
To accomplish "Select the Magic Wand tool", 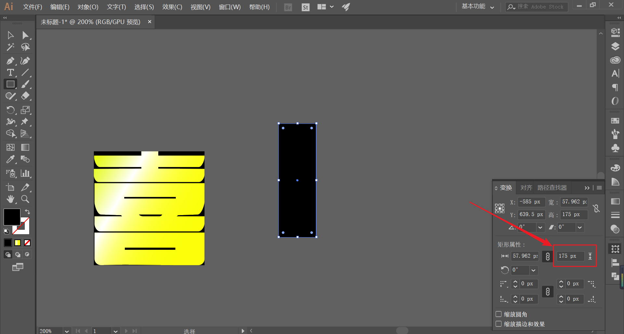I will [x=10, y=47].
